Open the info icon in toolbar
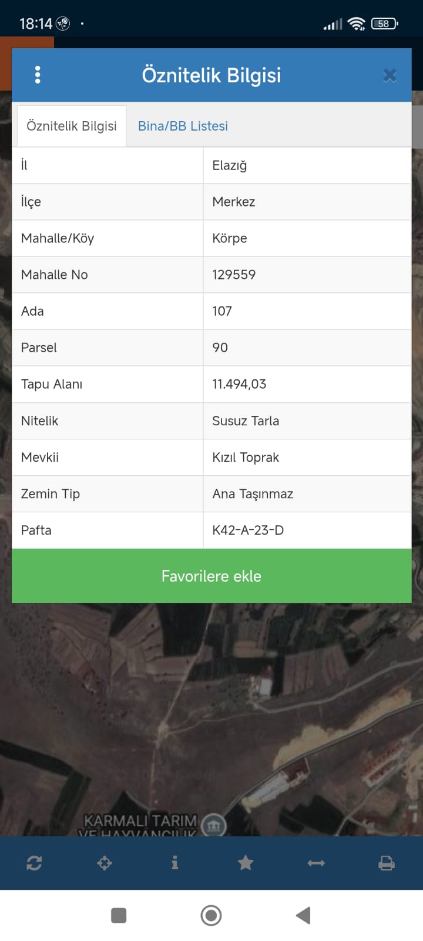Viewport: 423px width, 941px height. click(174, 863)
